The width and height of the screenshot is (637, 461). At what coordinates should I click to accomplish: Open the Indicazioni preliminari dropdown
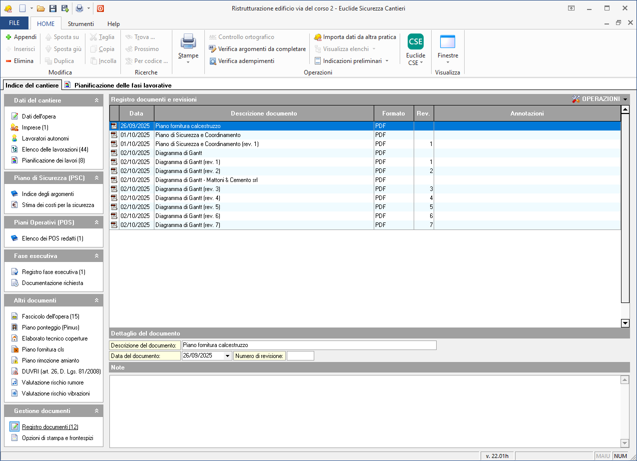pos(387,61)
